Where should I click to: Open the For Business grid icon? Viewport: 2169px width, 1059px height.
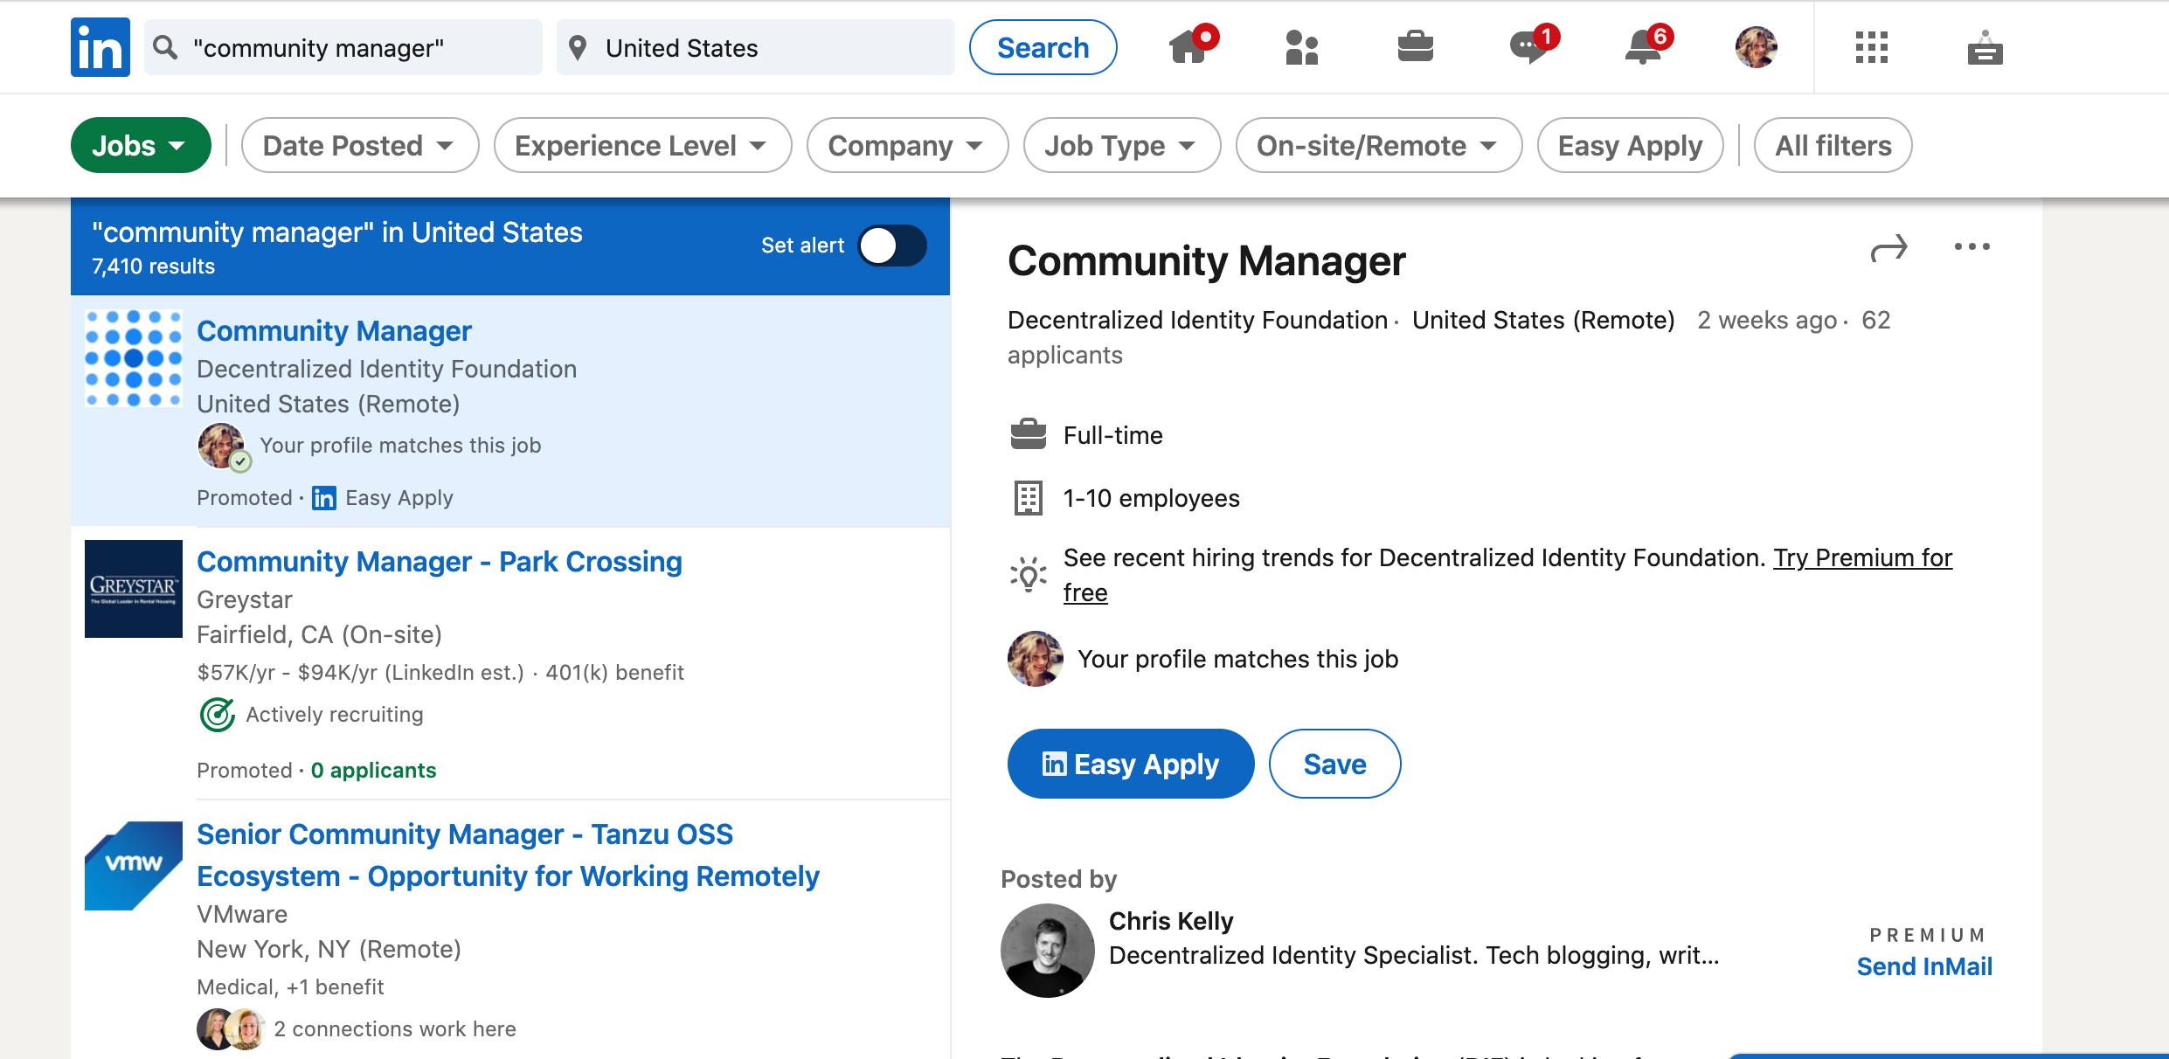coord(1871,48)
